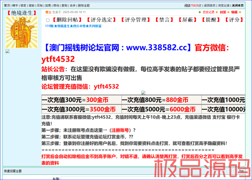Click the 【评分选定】 button

click(x=101, y=20)
